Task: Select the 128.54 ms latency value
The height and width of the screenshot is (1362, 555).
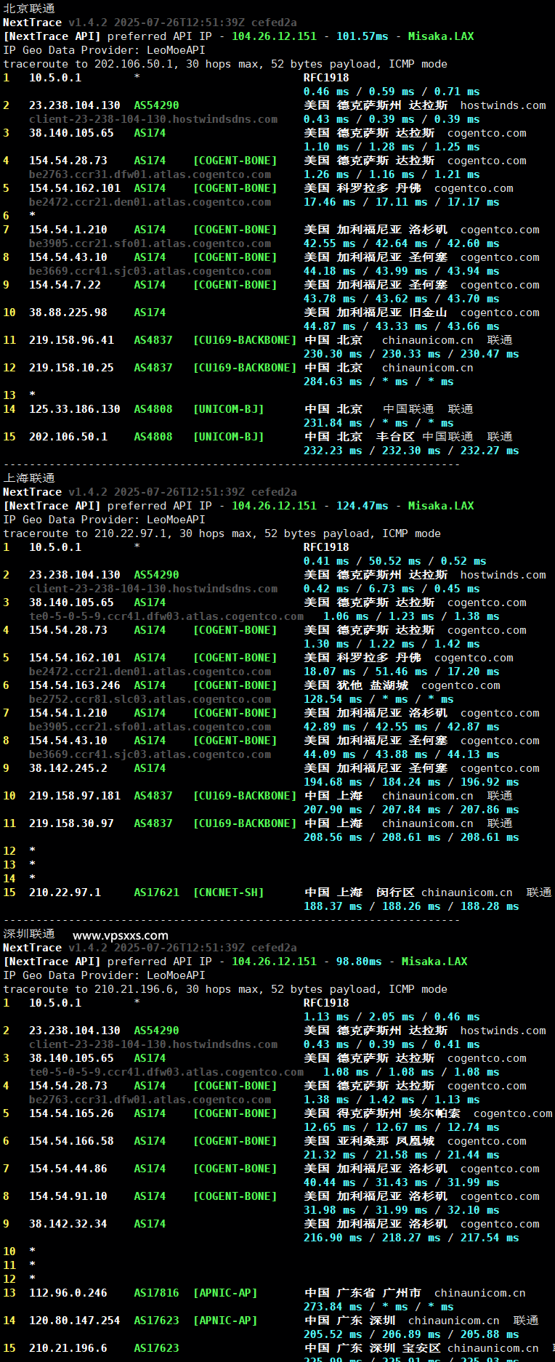Action: pyautogui.click(x=333, y=699)
